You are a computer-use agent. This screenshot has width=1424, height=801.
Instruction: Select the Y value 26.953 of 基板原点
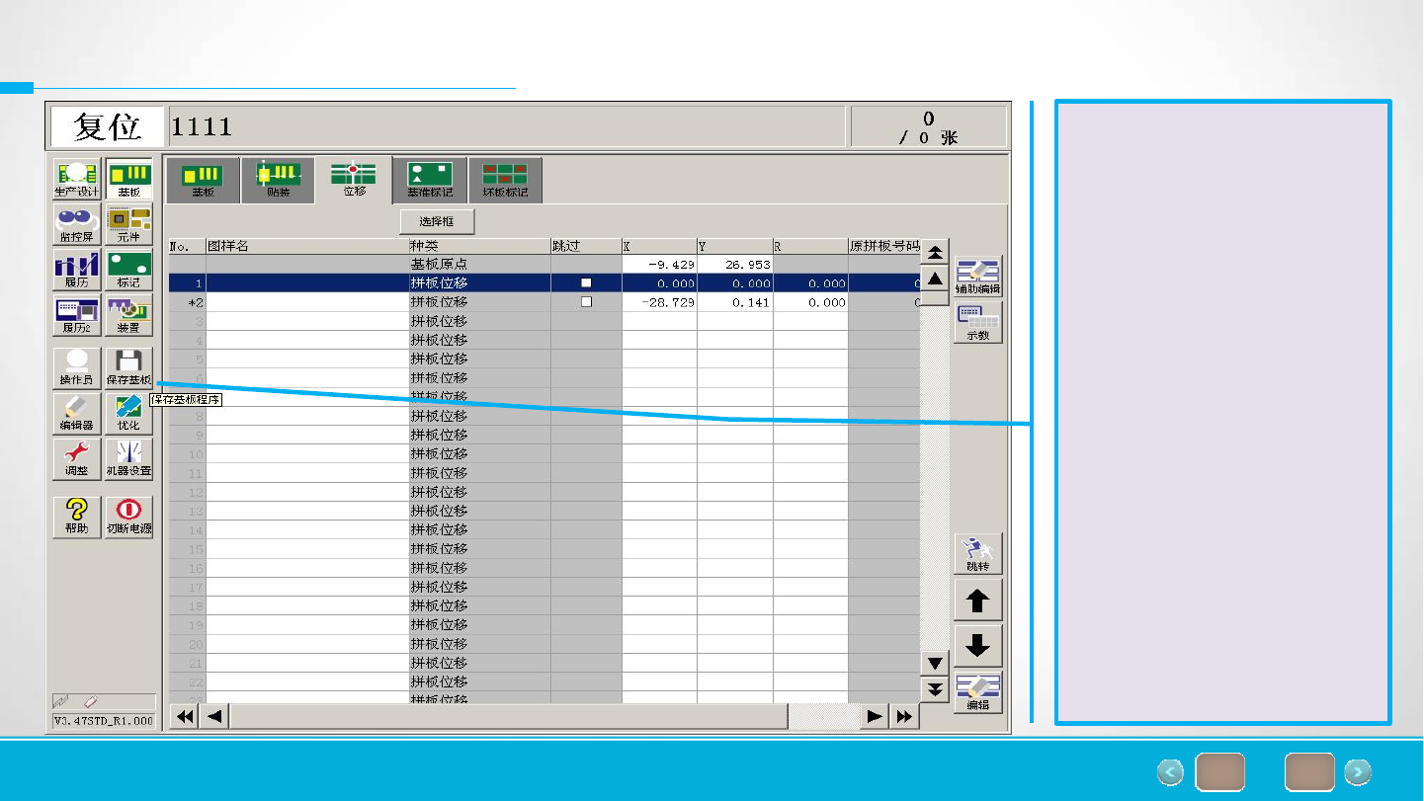(x=735, y=265)
